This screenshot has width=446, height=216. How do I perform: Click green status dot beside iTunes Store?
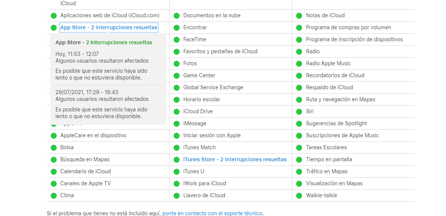click(x=177, y=159)
